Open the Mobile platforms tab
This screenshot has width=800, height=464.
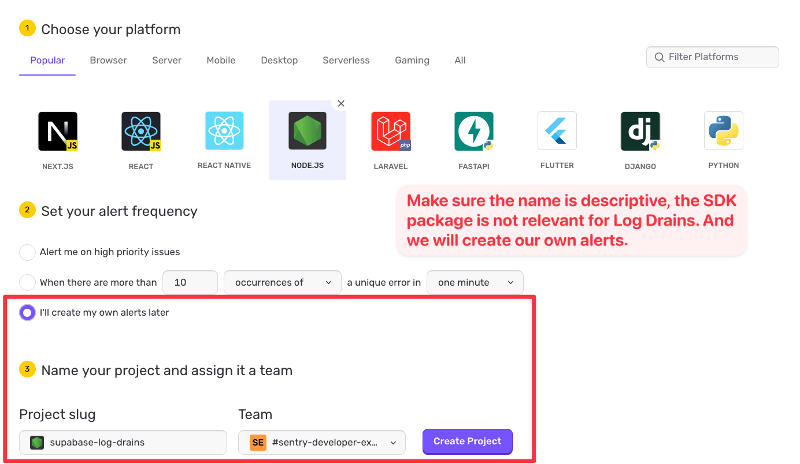pos(221,60)
